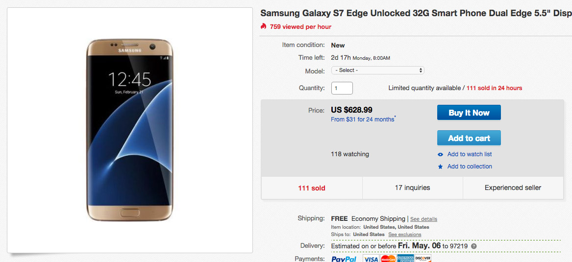The height and width of the screenshot is (262, 572).
Task: Open the See details shipping link
Action: click(x=423, y=219)
